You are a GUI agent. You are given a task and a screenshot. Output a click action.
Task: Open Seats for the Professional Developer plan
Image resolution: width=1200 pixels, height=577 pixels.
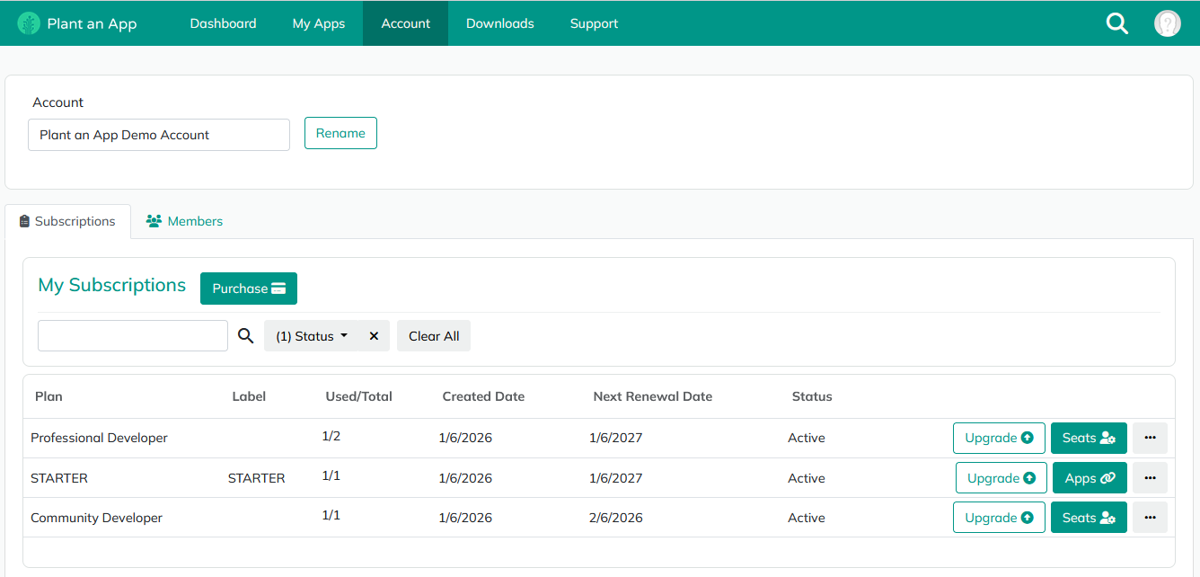point(1089,438)
